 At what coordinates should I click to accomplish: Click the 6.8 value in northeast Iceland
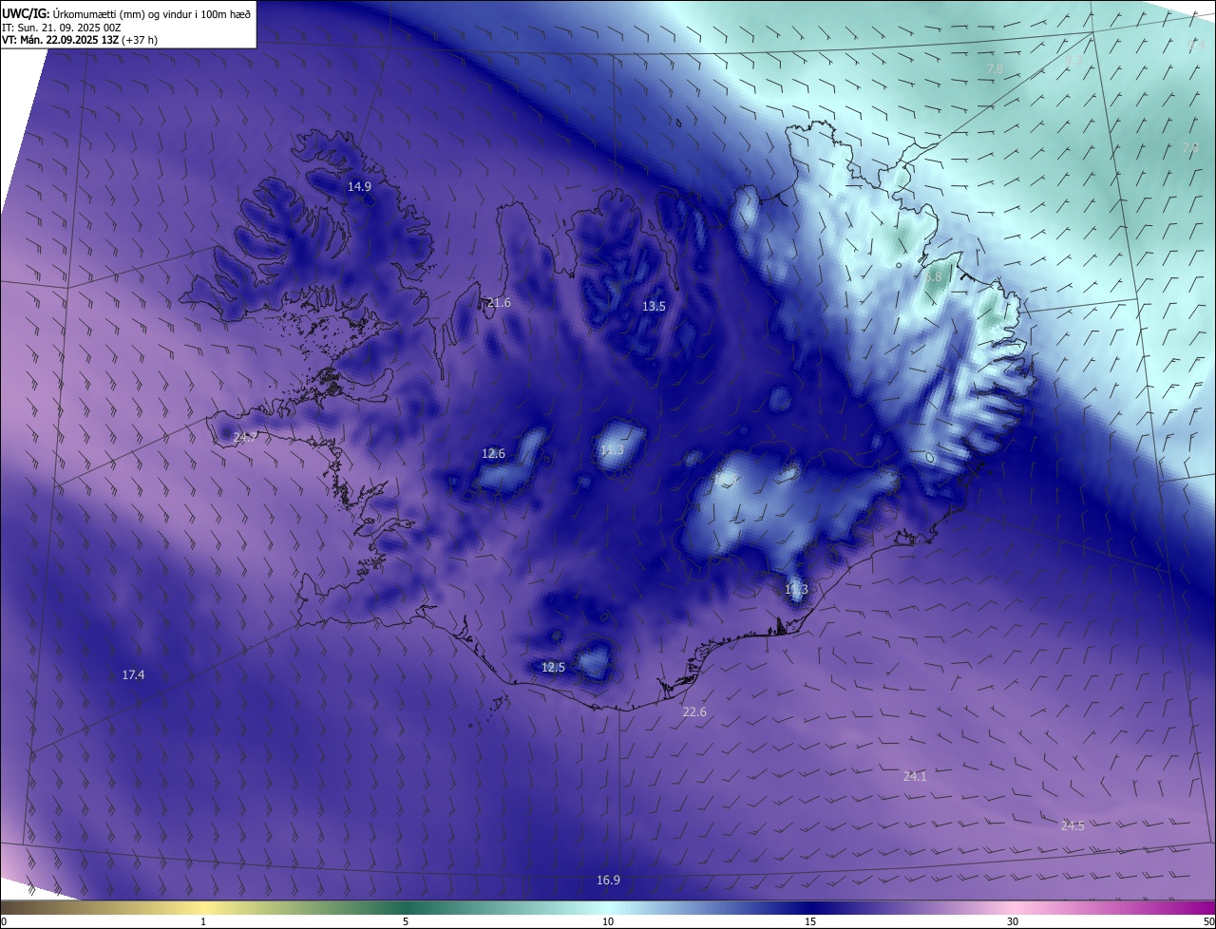pyautogui.click(x=934, y=276)
